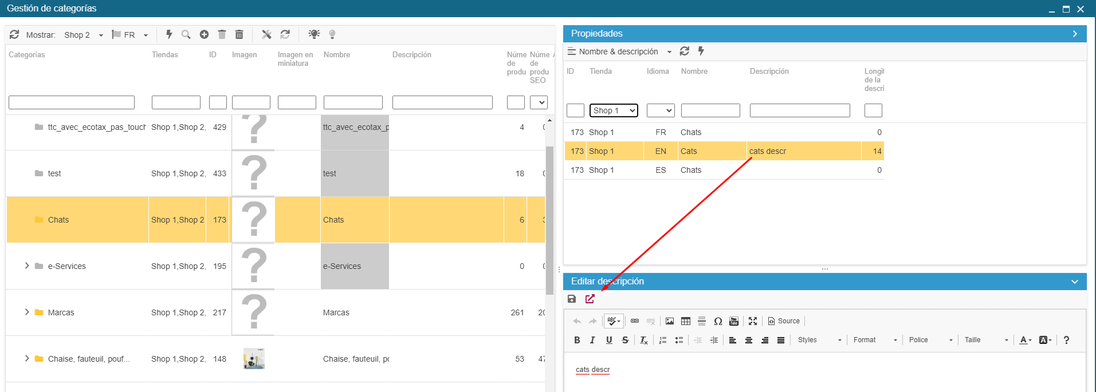Toggle underline formatting in the editor
Screen dimensions: 1096x392
pyautogui.click(x=609, y=340)
